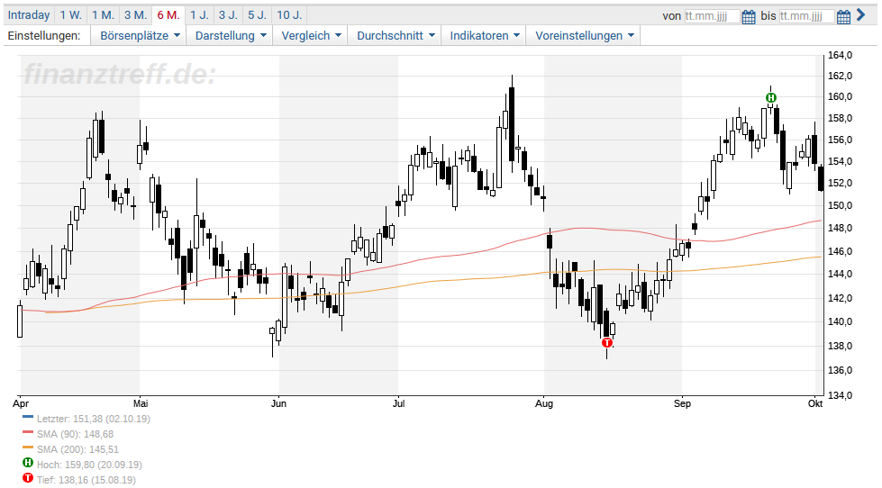Open the Darstellung dropdown

click(x=230, y=35)
